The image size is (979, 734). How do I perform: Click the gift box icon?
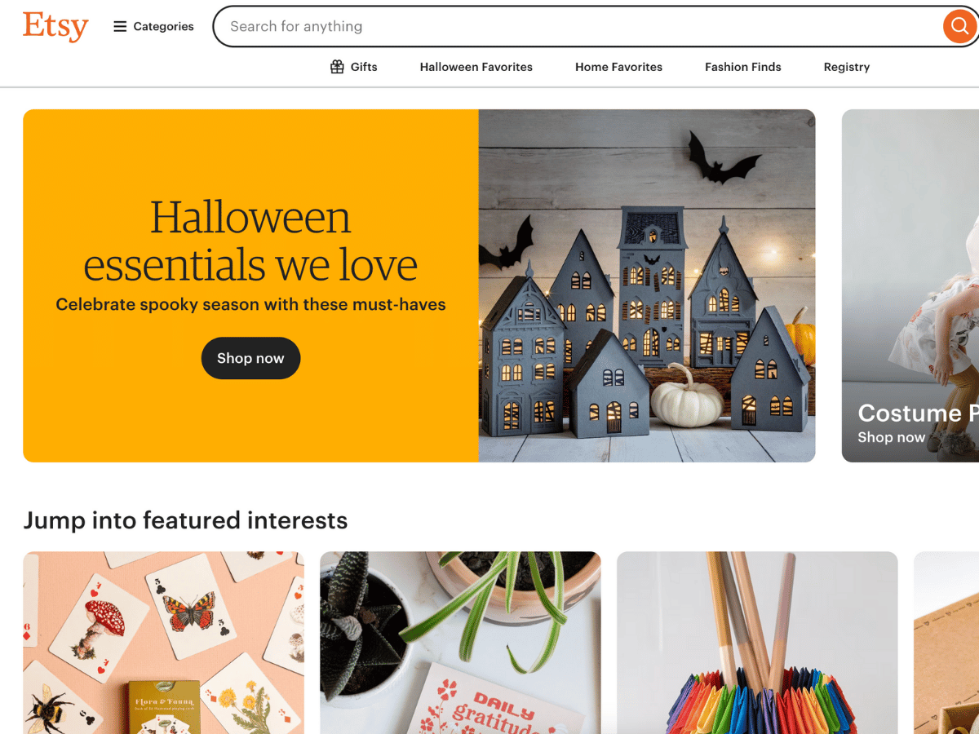pos(337,67)
